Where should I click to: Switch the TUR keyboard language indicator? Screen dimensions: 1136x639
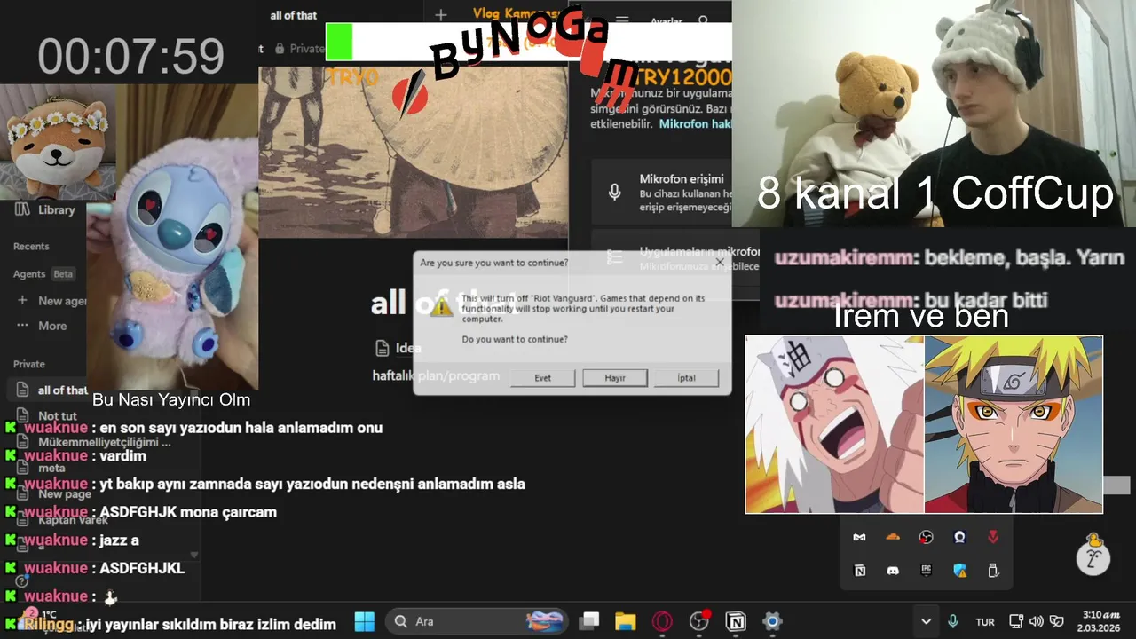[985, 622]
